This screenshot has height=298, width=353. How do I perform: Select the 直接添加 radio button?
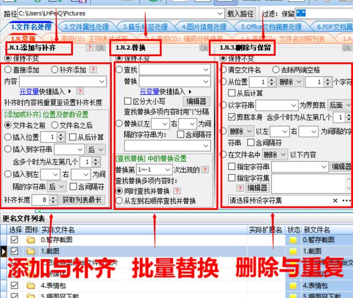pos(8,69)
